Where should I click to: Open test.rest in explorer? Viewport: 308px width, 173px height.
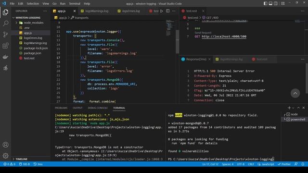pyautogui.click(x=31, y=58)
